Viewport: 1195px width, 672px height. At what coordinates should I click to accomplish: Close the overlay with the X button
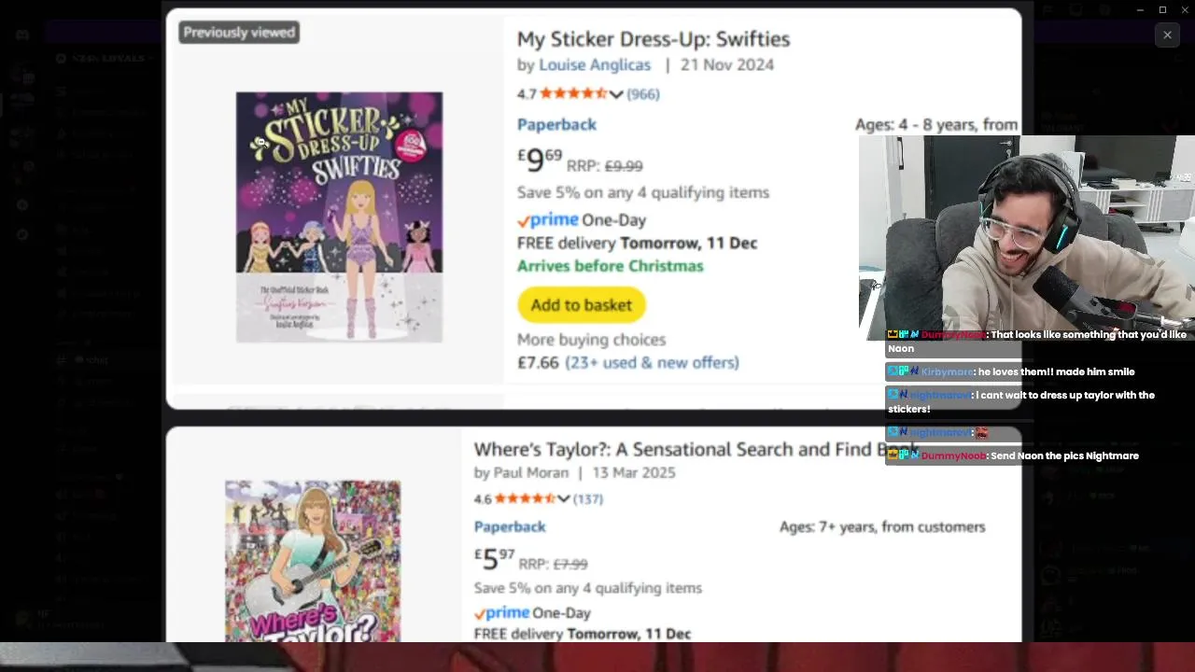pos(1167,35)
